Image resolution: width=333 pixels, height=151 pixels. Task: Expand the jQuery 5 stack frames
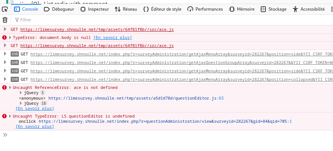tap(21, 93)
